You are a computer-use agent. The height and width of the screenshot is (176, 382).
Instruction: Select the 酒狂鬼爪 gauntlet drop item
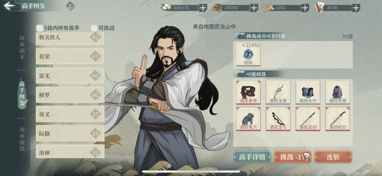[248, 119]
